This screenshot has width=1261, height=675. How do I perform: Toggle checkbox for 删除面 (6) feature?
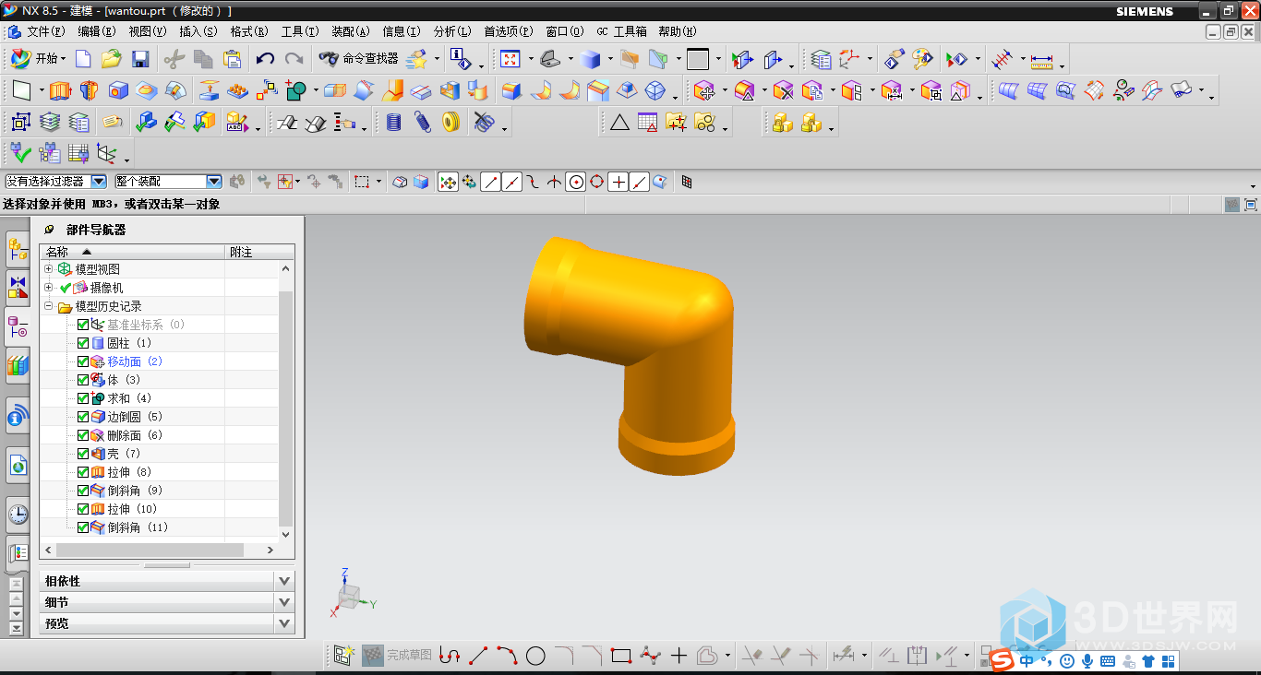[x=83, y=435]
